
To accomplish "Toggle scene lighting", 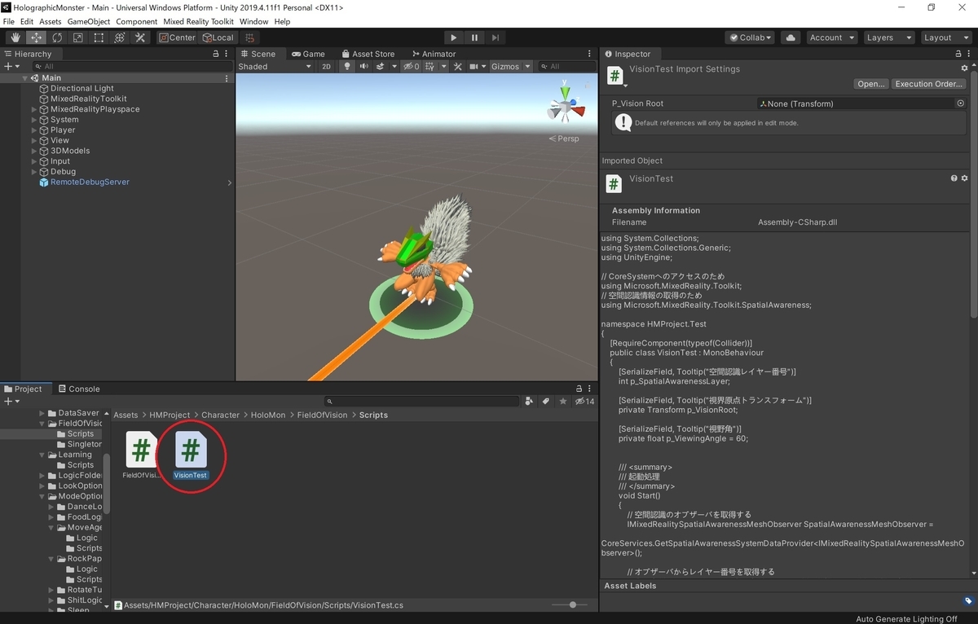I will click(x=347, y=67).
